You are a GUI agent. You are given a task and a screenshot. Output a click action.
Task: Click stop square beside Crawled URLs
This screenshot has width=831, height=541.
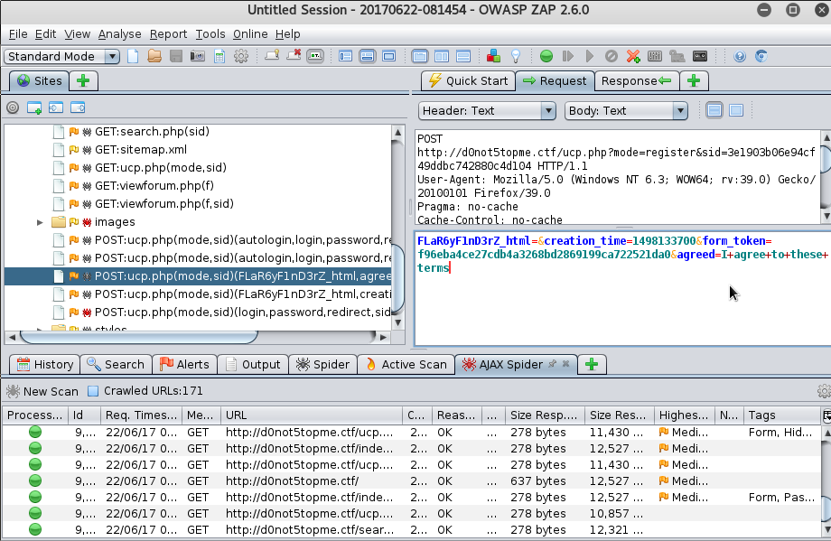click(x=93, y=391)
